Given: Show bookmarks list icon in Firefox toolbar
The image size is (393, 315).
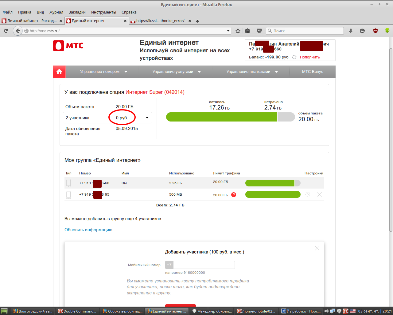Looking at the screenshot, I should 247,31.
